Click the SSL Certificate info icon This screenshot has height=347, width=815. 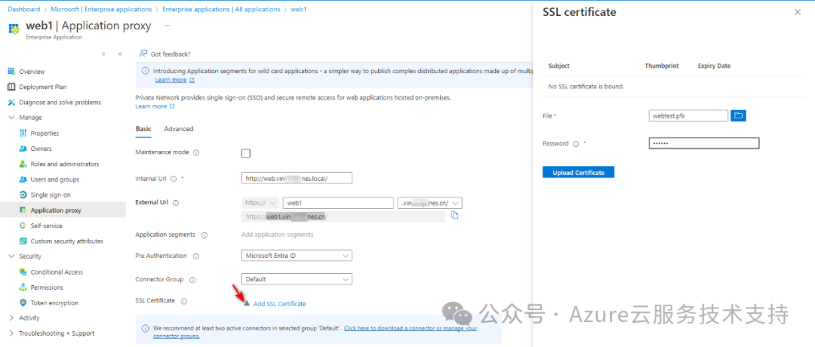click(184, 301)
